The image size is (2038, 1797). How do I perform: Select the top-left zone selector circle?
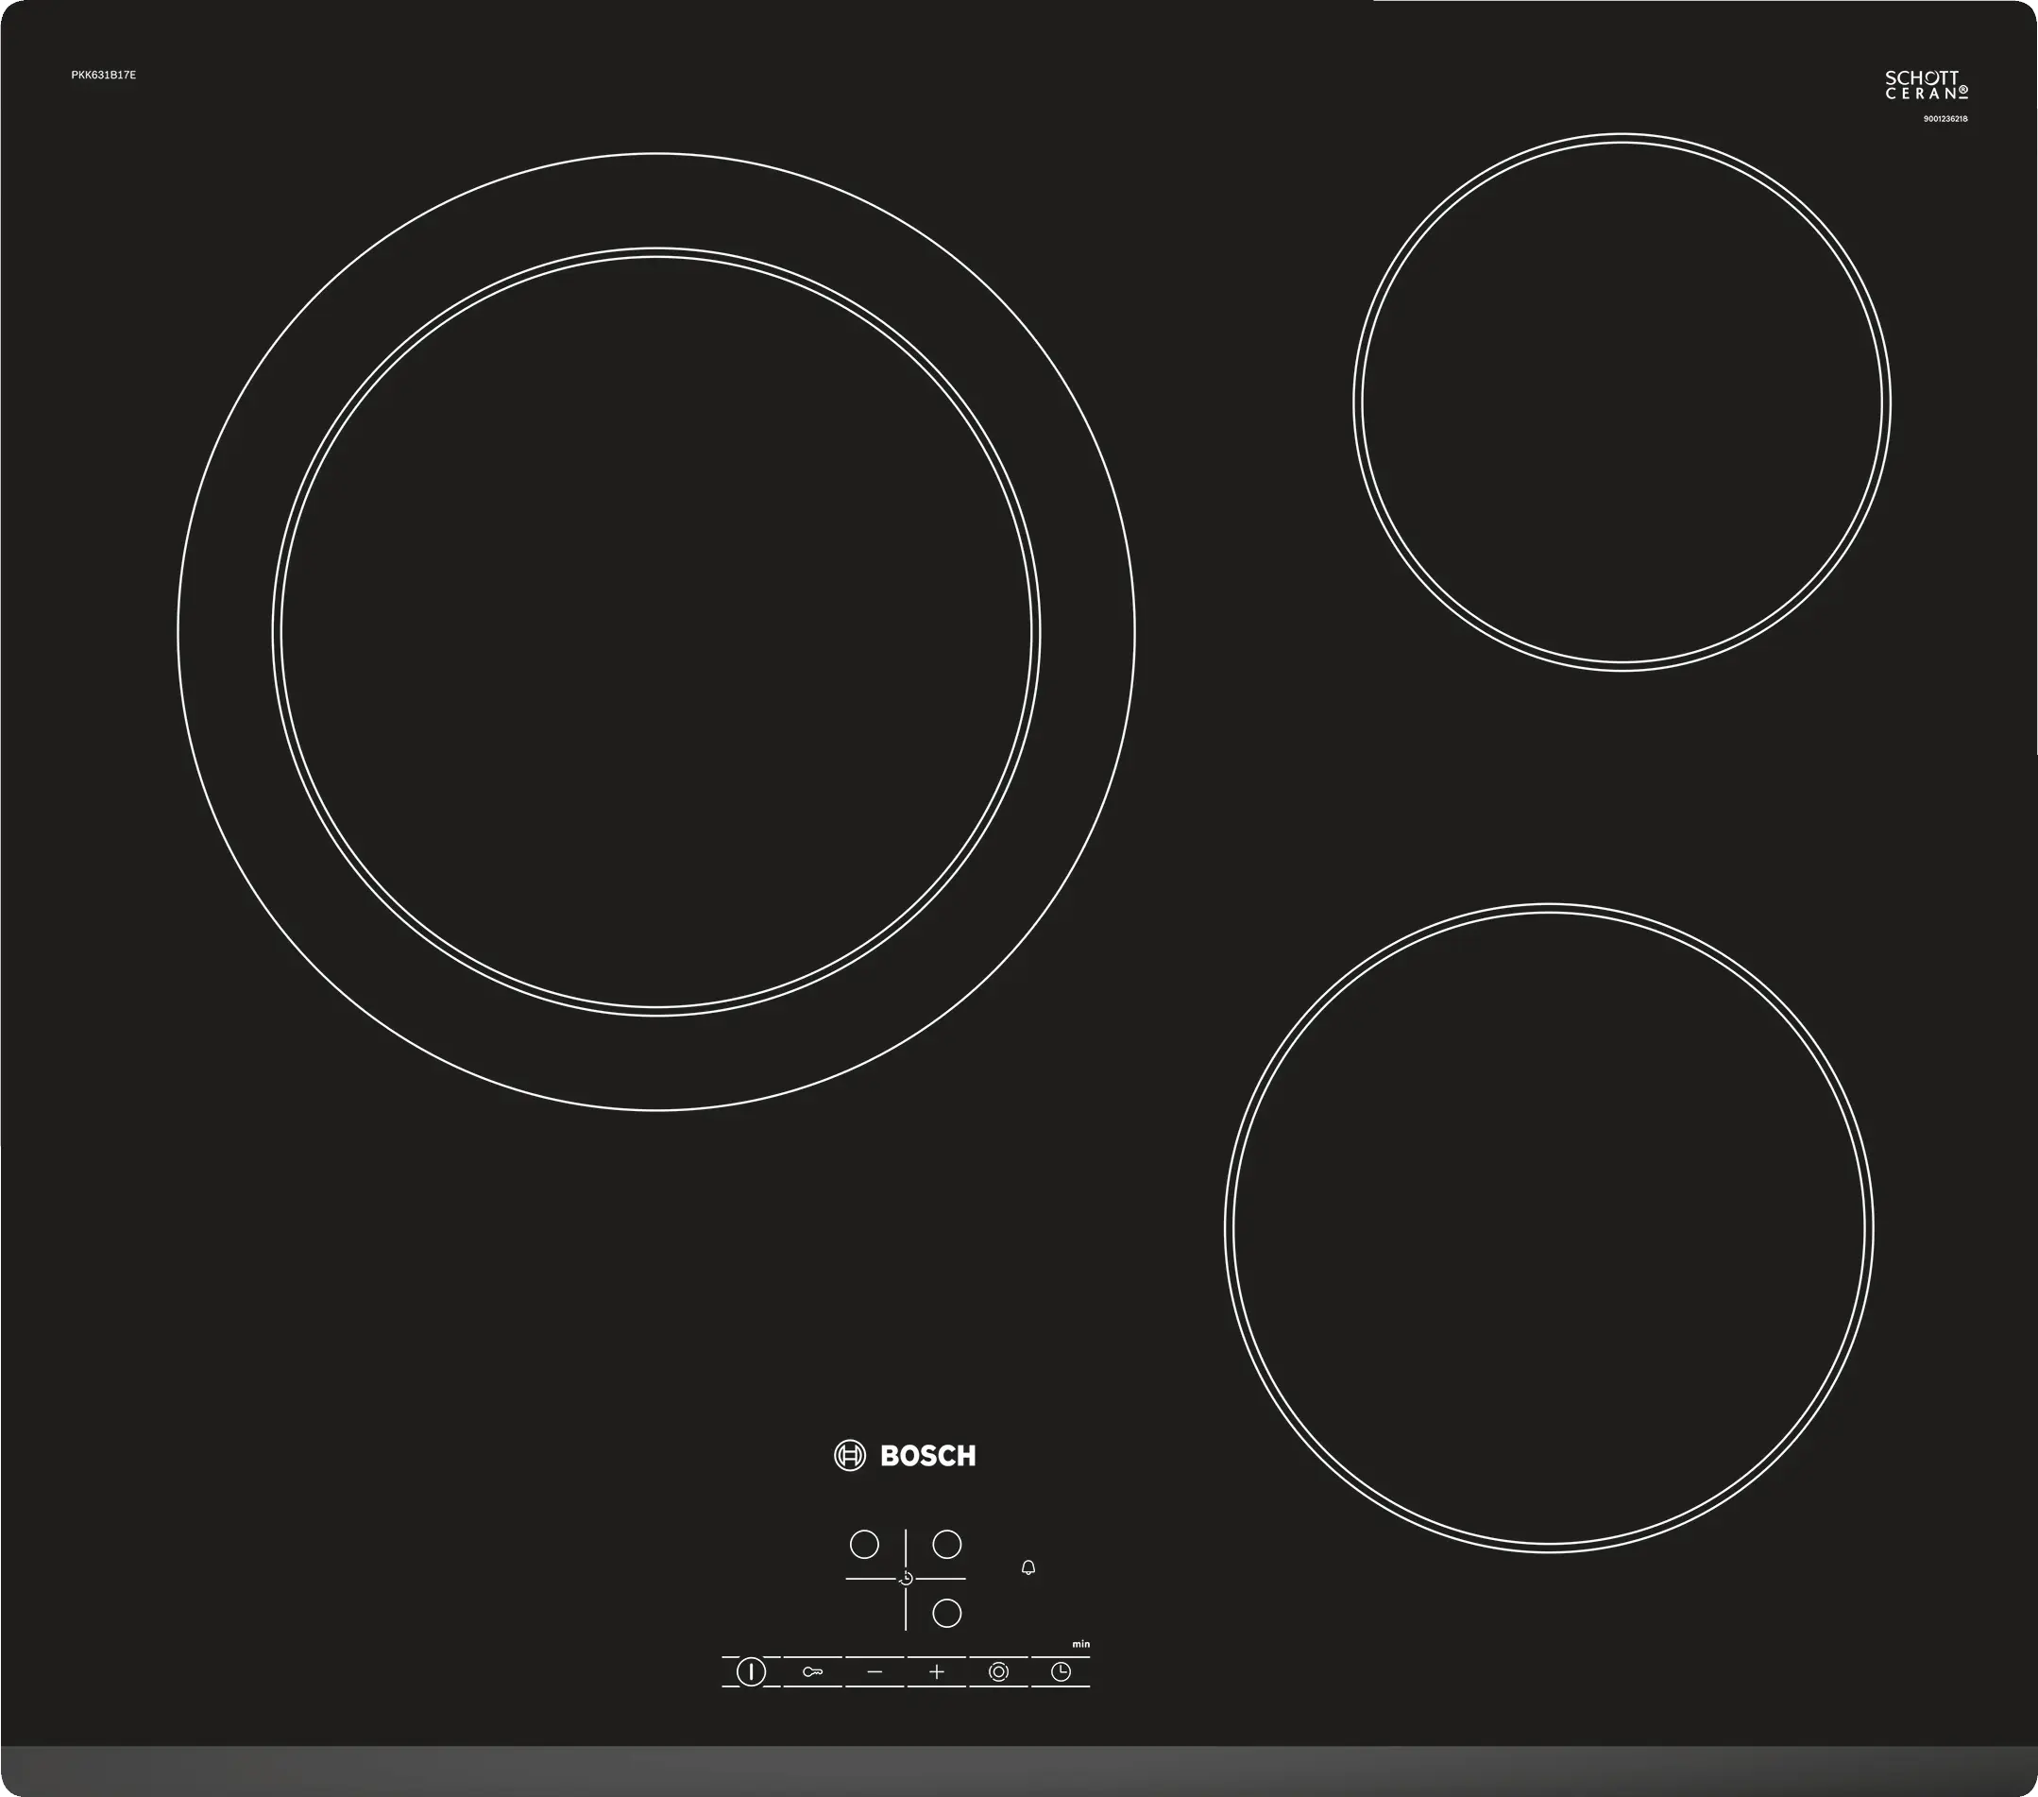click(864, 1545)
